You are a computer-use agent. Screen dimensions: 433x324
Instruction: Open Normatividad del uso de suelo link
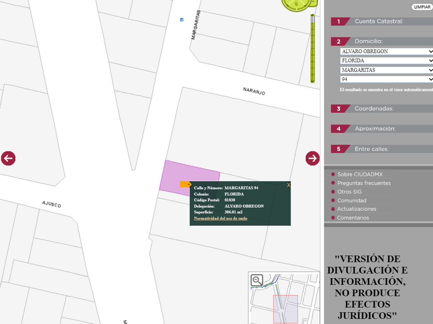221,219
